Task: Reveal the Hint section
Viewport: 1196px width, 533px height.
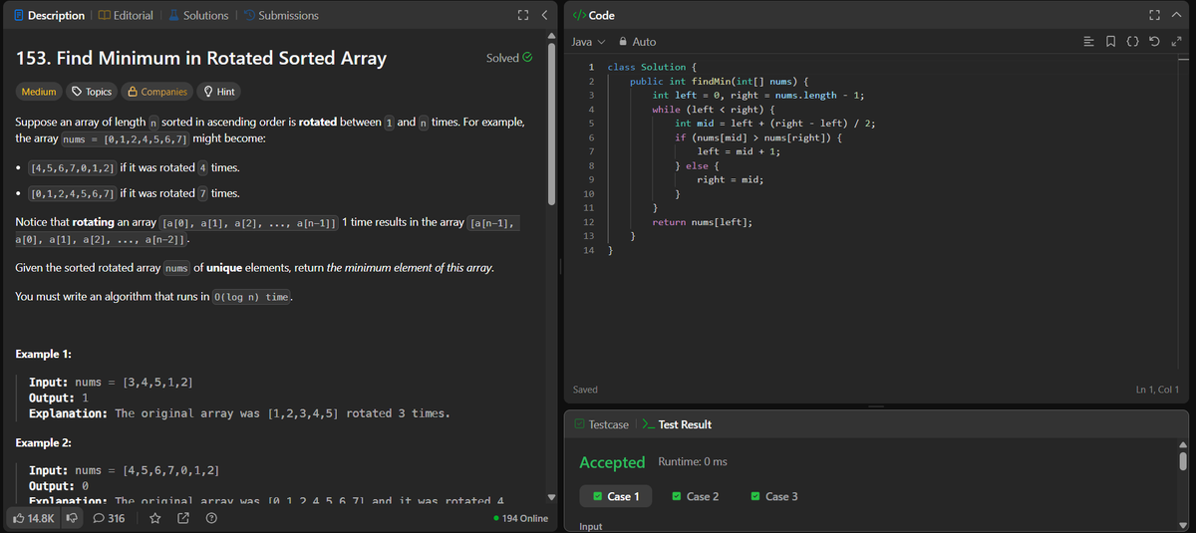Action: pyautogui.click(x=219, y=92)
